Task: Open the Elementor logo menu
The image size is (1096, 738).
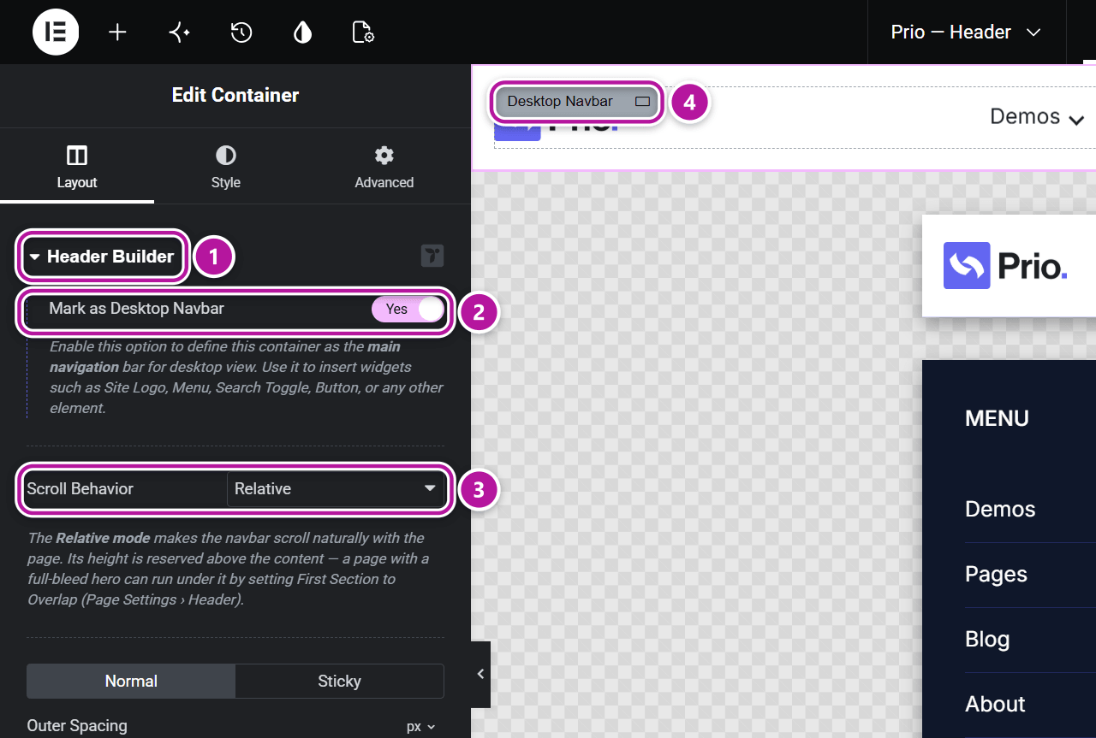Action: tap(56, 32)
